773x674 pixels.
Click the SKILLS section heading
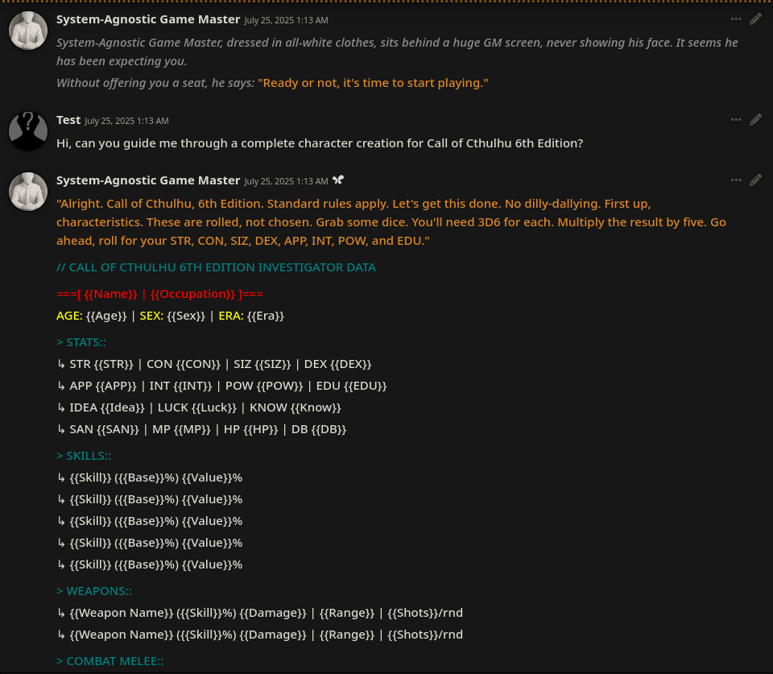[x=83, y=456]
